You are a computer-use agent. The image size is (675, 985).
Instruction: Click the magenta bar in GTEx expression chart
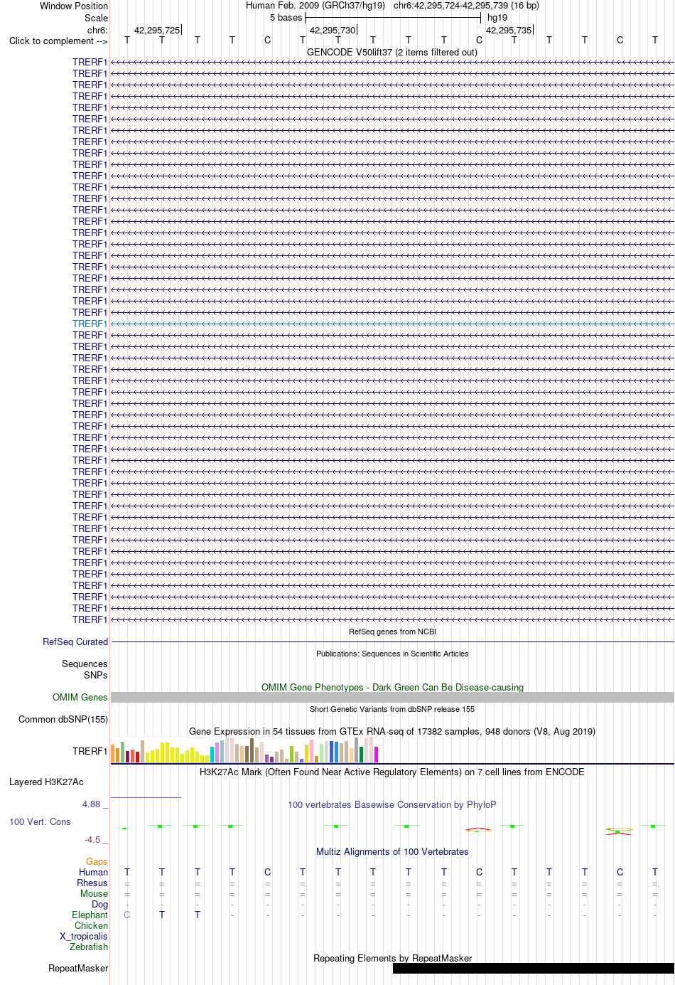coord(377,754)
